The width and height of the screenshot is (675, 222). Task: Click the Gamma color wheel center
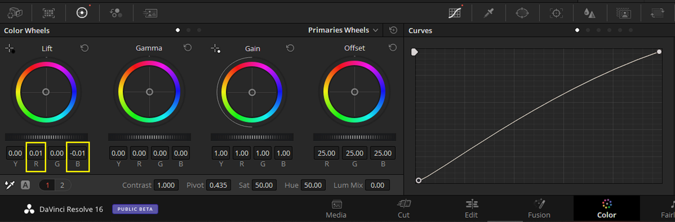tap(149, 92)
